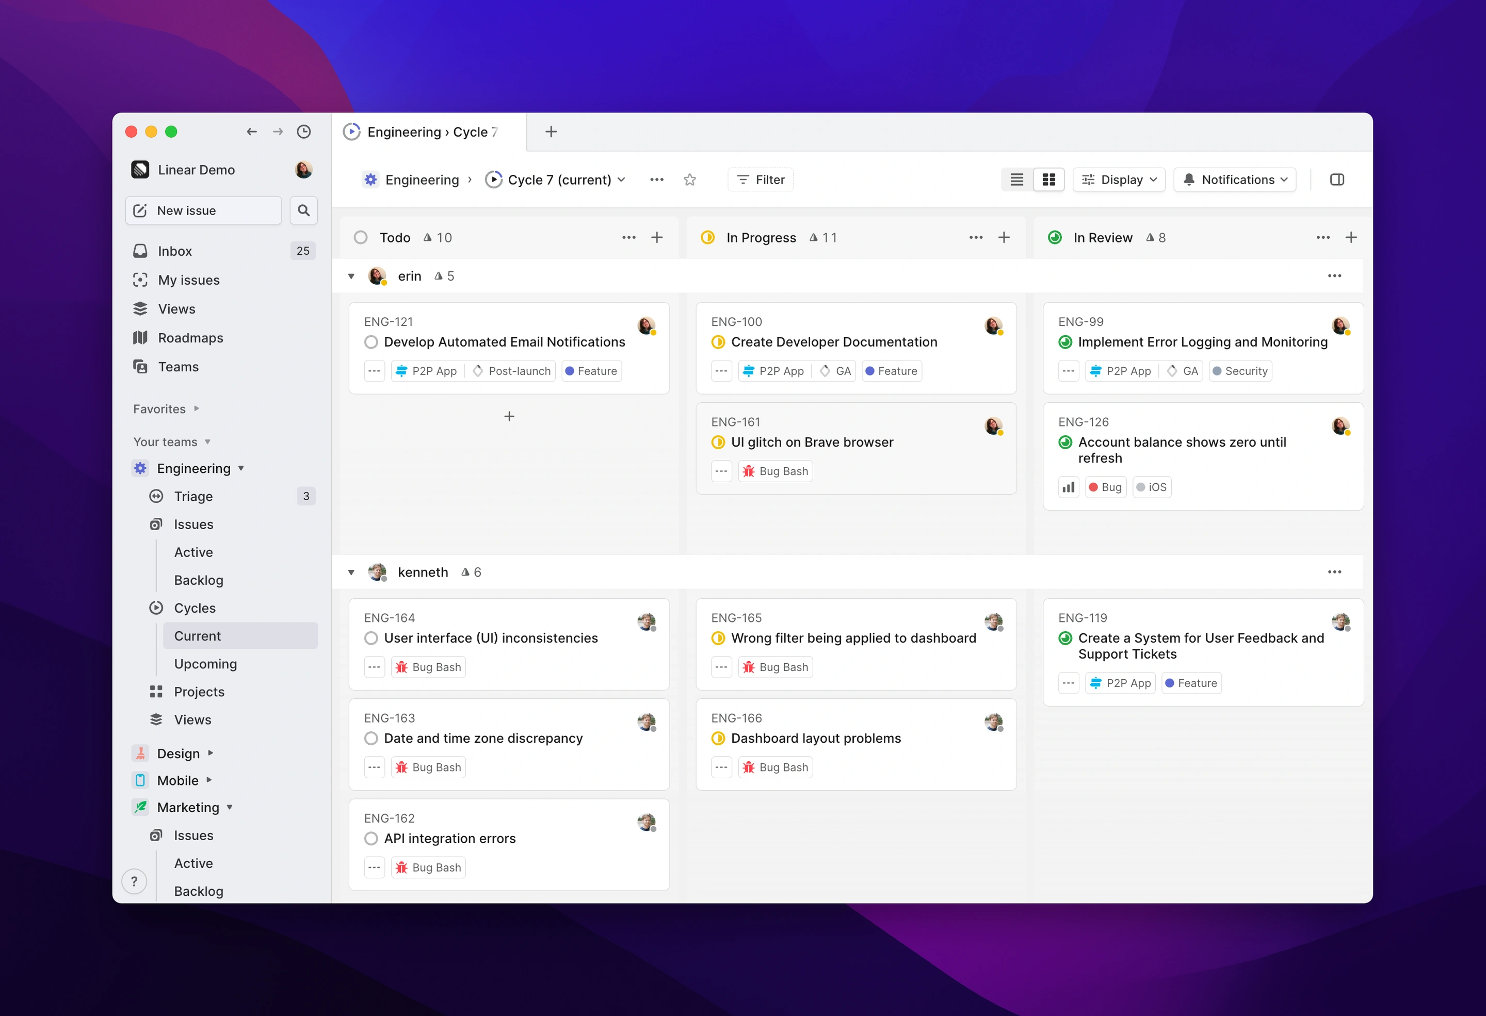The height and width of the screenshot is (1016, 1486).
Task: Click assignee avatar on ENG-119 card
Action: pos(1341,622)
